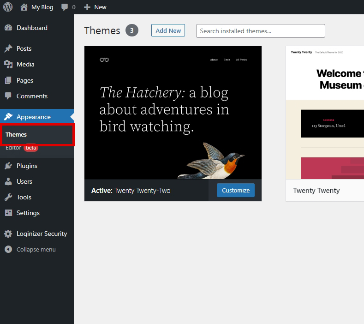Screen dimensions: 364x324
Task: Click the home icon beside My Blog
Action: (x=24, y=7)
